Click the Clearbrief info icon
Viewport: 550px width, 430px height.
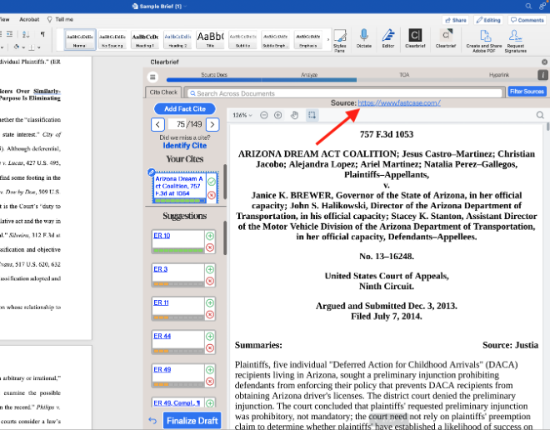(x=542, y=76)
